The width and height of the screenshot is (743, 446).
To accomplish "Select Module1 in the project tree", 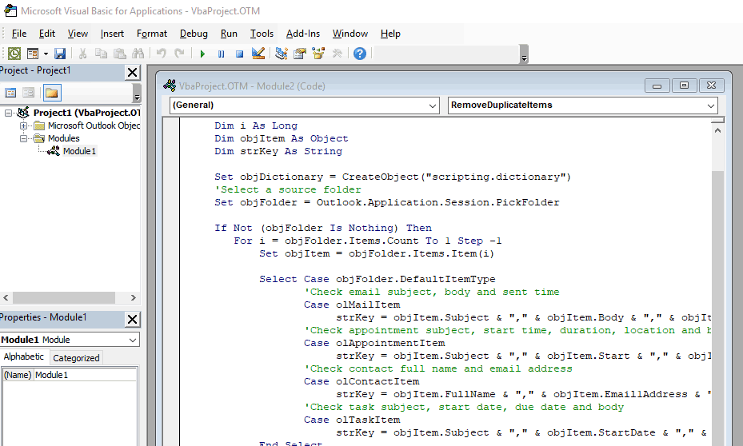I will click(x=79, y=151).
